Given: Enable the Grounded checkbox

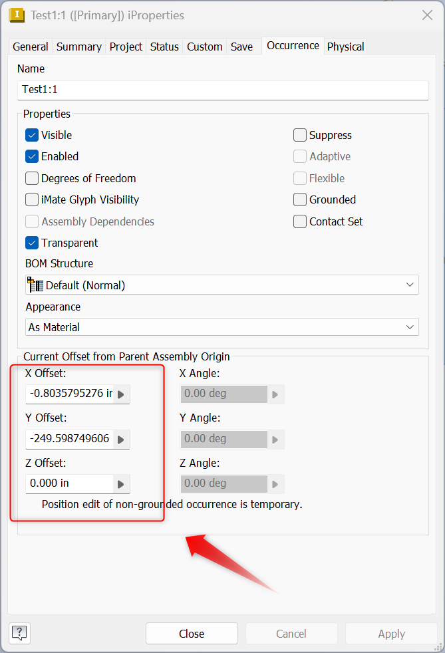Looking at the screenshot, I should (x=300, y=199).
